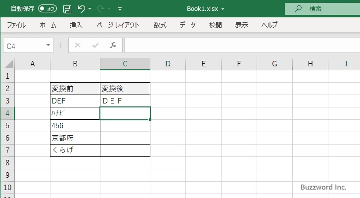The height and width of the screenshot is (198, 360).
Task: Select column G header
Action: (274, 64)
